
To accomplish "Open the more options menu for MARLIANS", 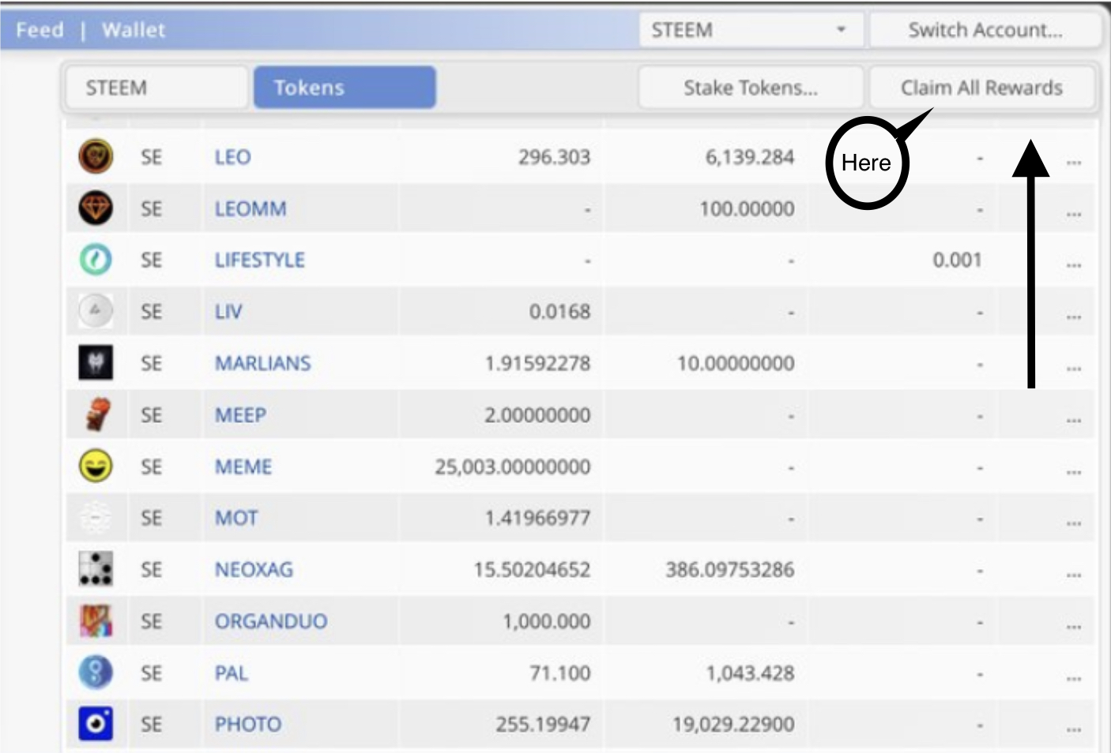I will click(x=1073, y=368).
